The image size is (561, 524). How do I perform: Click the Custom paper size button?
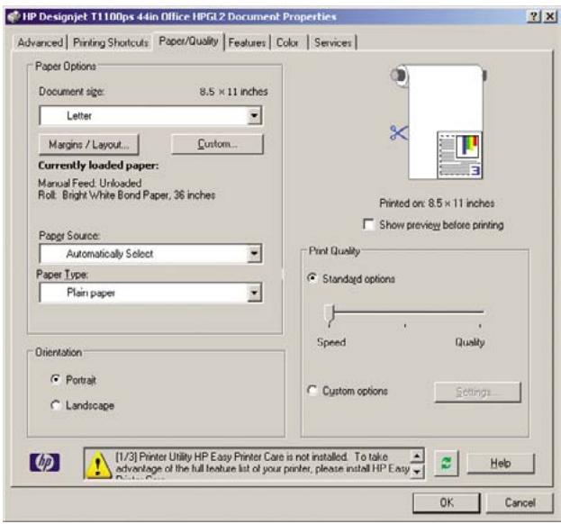217,144
